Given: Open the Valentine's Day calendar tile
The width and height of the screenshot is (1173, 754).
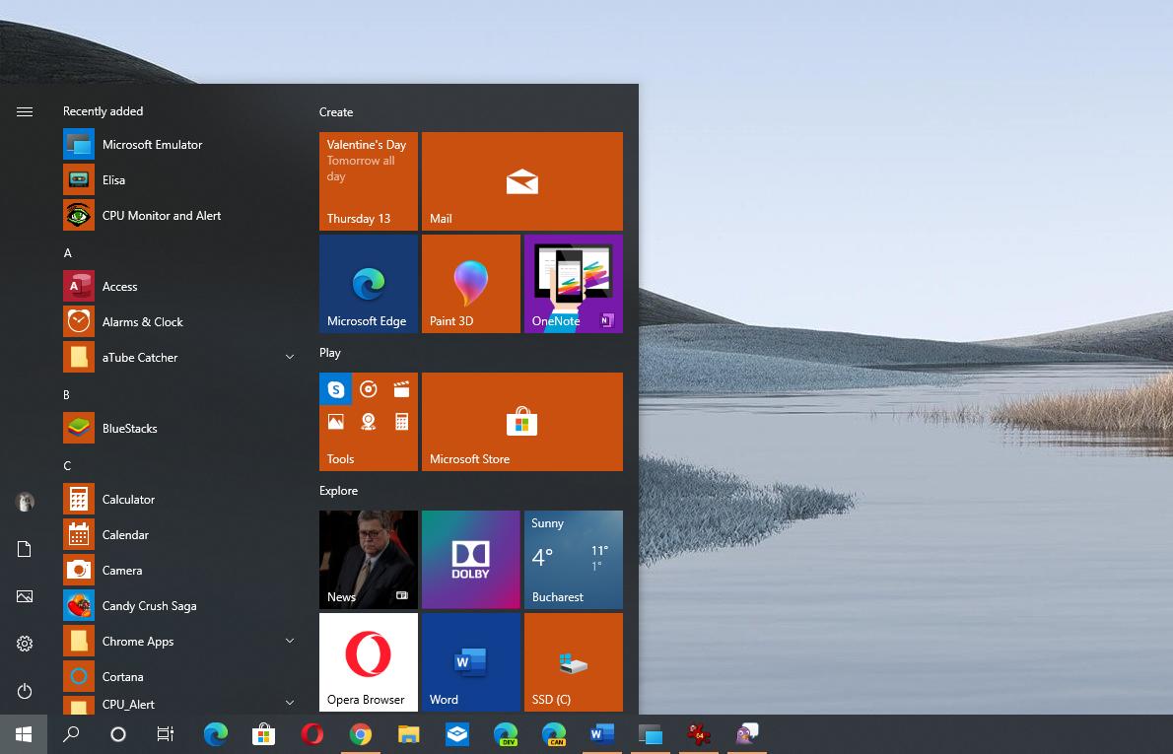Looking at the screenshot, I should pyautogui.click(x=368, y=181).
